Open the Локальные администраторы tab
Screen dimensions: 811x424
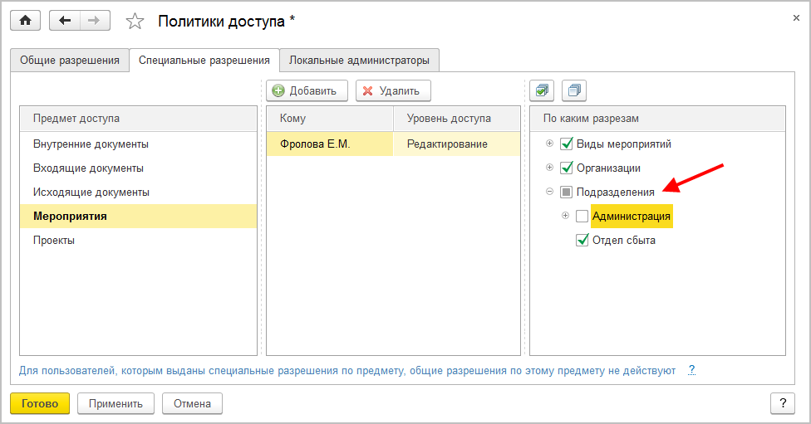[x=359, y=61]
